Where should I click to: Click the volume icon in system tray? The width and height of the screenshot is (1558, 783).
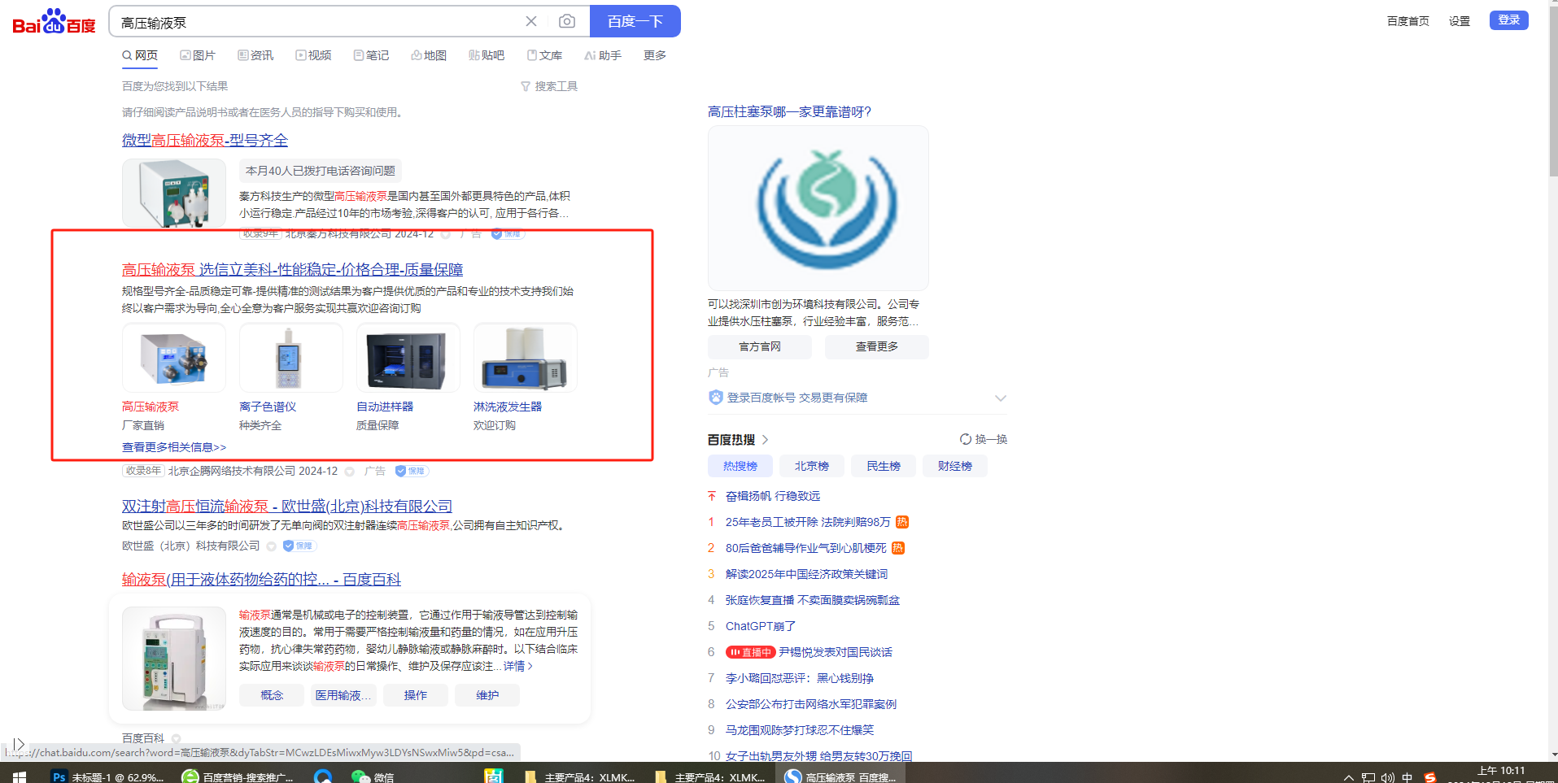click(x=1388, y=777)
